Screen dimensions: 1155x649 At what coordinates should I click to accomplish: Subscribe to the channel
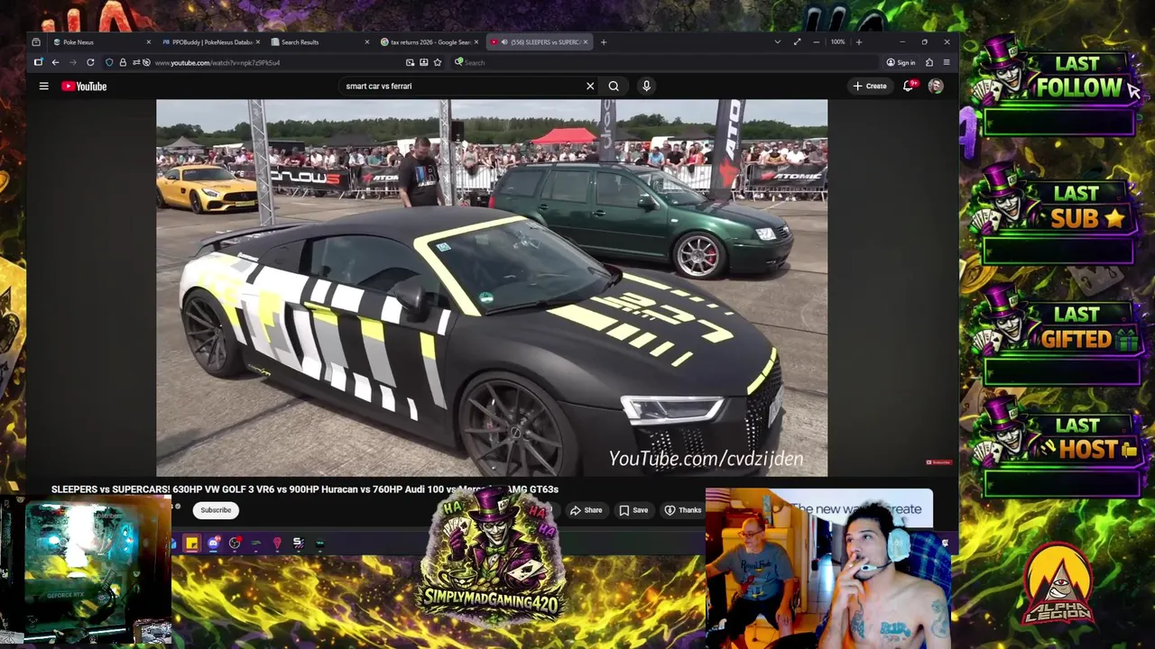[216, 510]
